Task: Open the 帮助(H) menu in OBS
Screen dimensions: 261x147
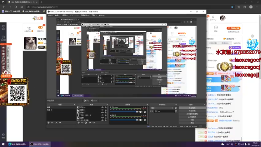Action: 101,15
